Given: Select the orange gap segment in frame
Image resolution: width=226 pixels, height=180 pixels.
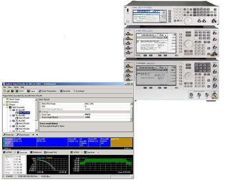Looking at the screenshot, I should tap(122, 142).
